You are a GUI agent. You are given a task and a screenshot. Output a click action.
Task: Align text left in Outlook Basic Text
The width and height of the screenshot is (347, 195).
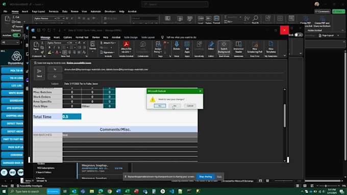click(x=65, y=52)
